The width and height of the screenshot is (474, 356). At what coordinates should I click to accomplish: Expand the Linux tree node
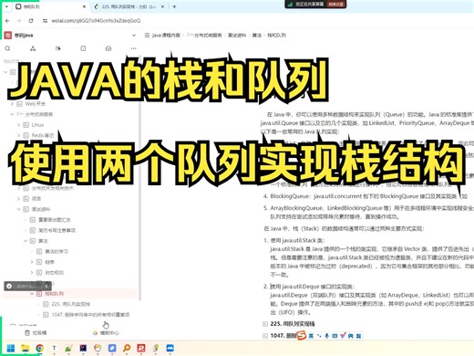pos(18,125)
